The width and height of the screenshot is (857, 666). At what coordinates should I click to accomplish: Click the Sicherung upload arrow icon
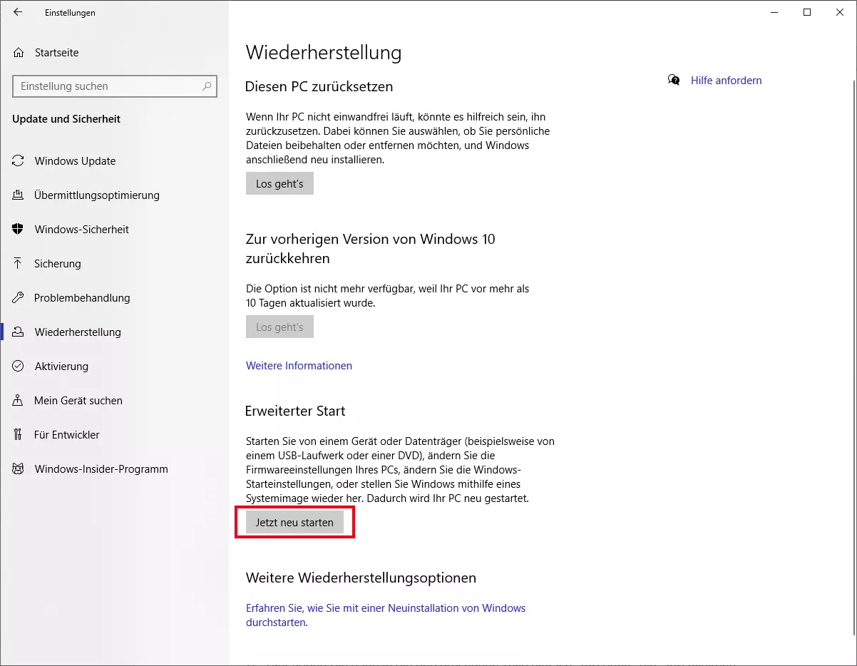click(19, 264)
